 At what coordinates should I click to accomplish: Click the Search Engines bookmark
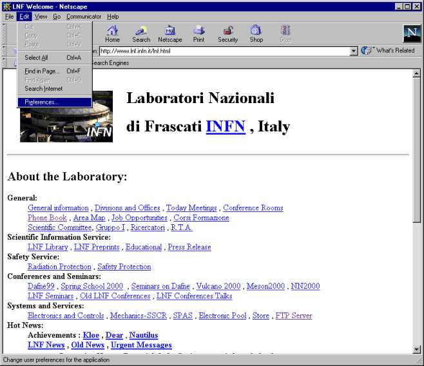click(x=110, y=63)
